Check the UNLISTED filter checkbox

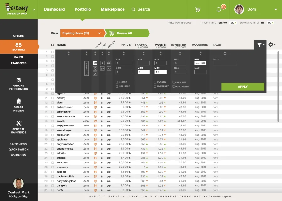pyautogui.click(x=117, y=87)
